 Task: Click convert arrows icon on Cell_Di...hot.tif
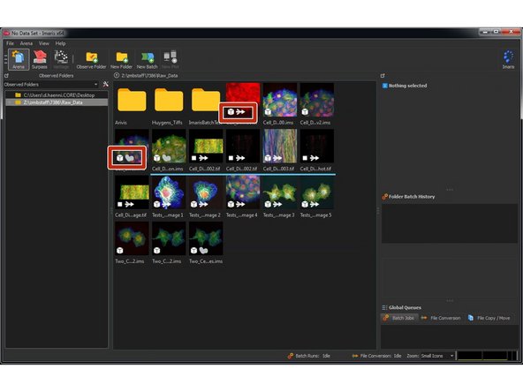click(x=315, y=158)
